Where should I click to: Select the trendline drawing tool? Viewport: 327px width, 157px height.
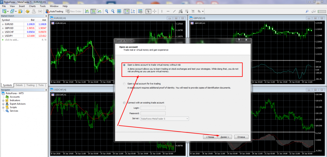[174, 11]
